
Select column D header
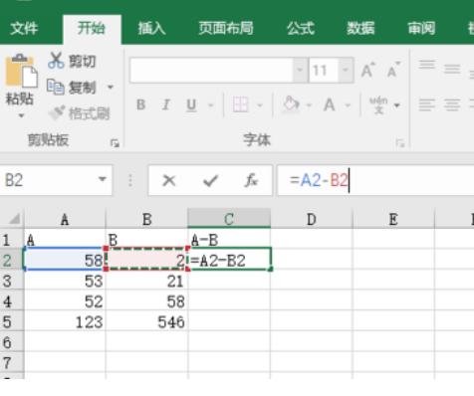(312, 219)
